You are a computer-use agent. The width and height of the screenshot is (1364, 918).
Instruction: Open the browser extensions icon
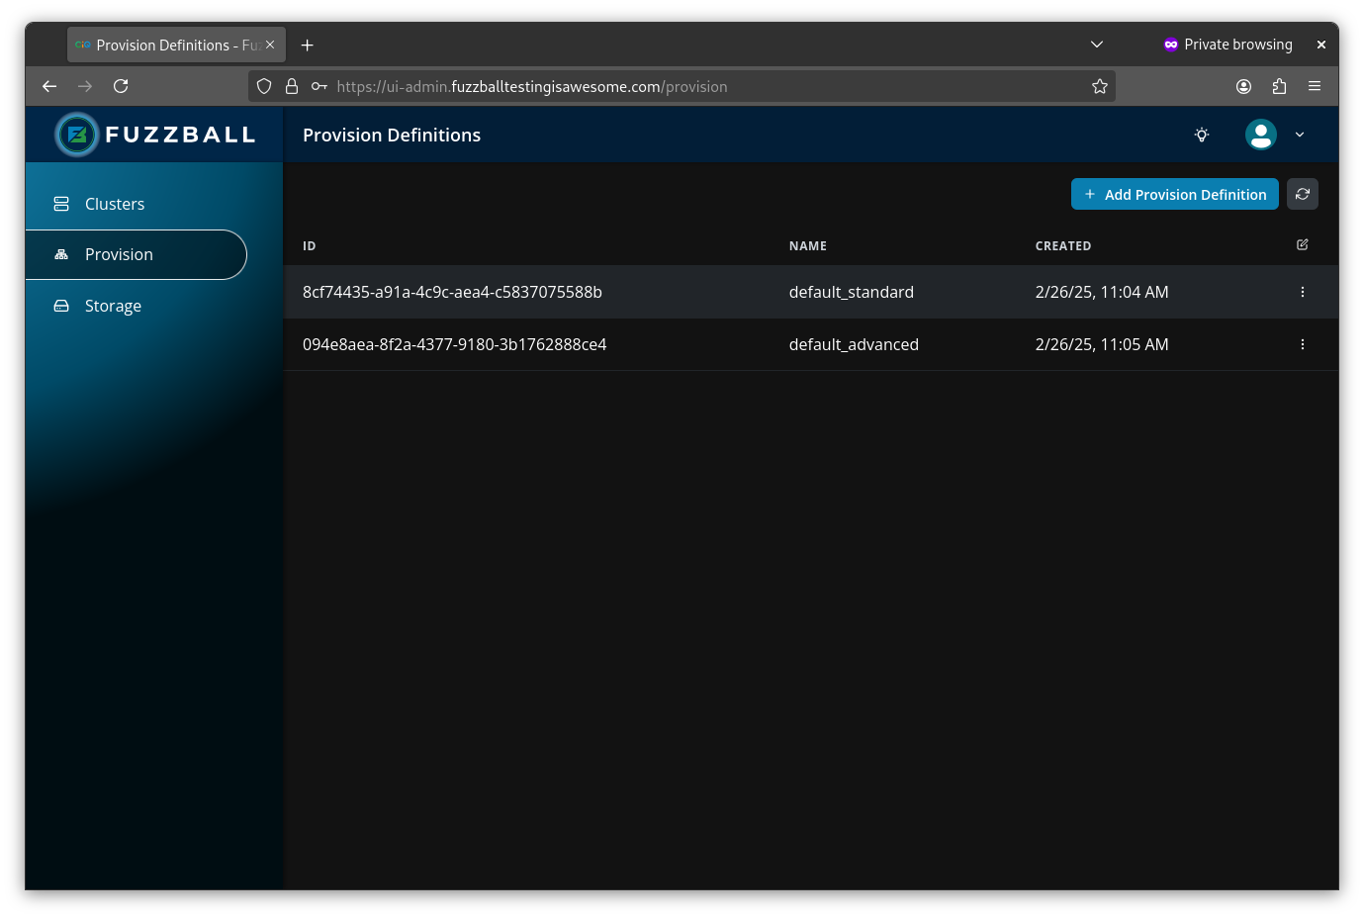point(1279,86)
